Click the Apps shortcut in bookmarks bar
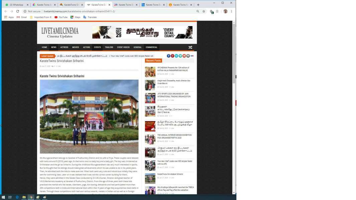 tap(9, 17)
